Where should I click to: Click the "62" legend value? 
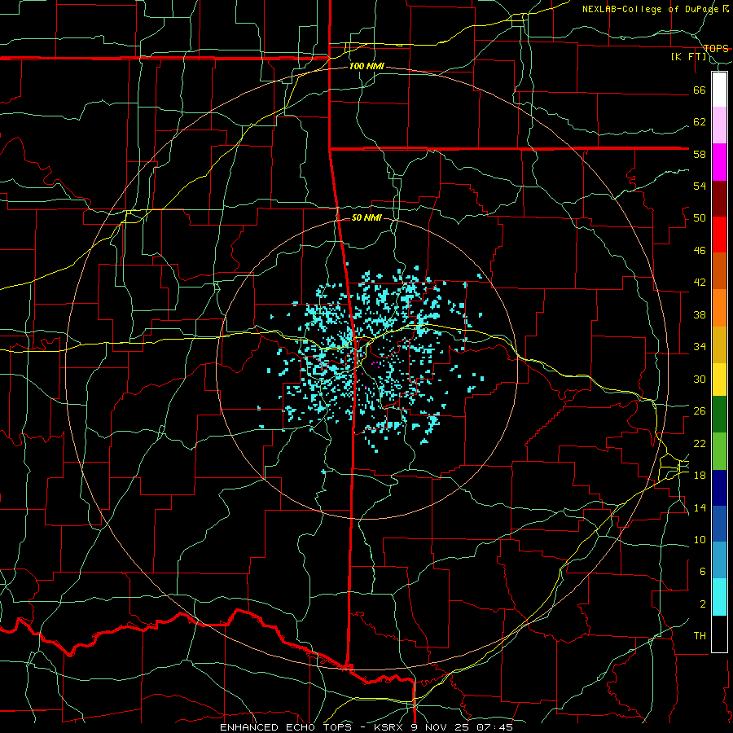point(700,122)
